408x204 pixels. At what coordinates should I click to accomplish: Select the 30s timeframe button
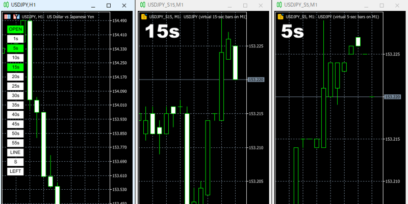pyautogui.click(x=16, y=95)
